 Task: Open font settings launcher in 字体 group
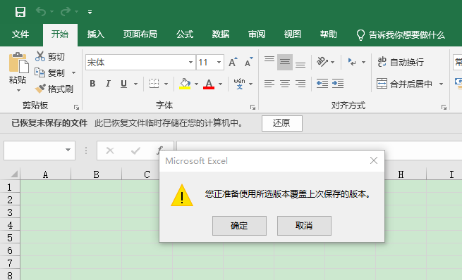[253, 107]
